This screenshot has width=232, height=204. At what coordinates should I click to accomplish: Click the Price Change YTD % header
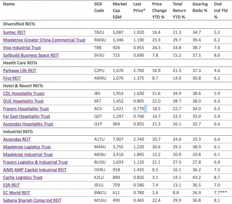point(159,11)
